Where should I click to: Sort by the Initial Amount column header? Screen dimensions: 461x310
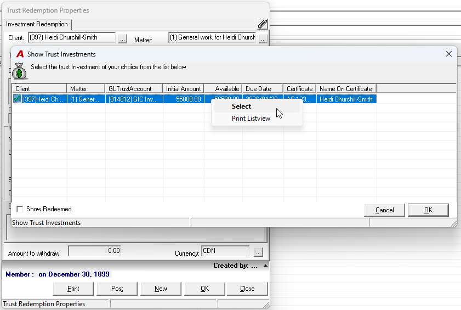pos(184,89)
